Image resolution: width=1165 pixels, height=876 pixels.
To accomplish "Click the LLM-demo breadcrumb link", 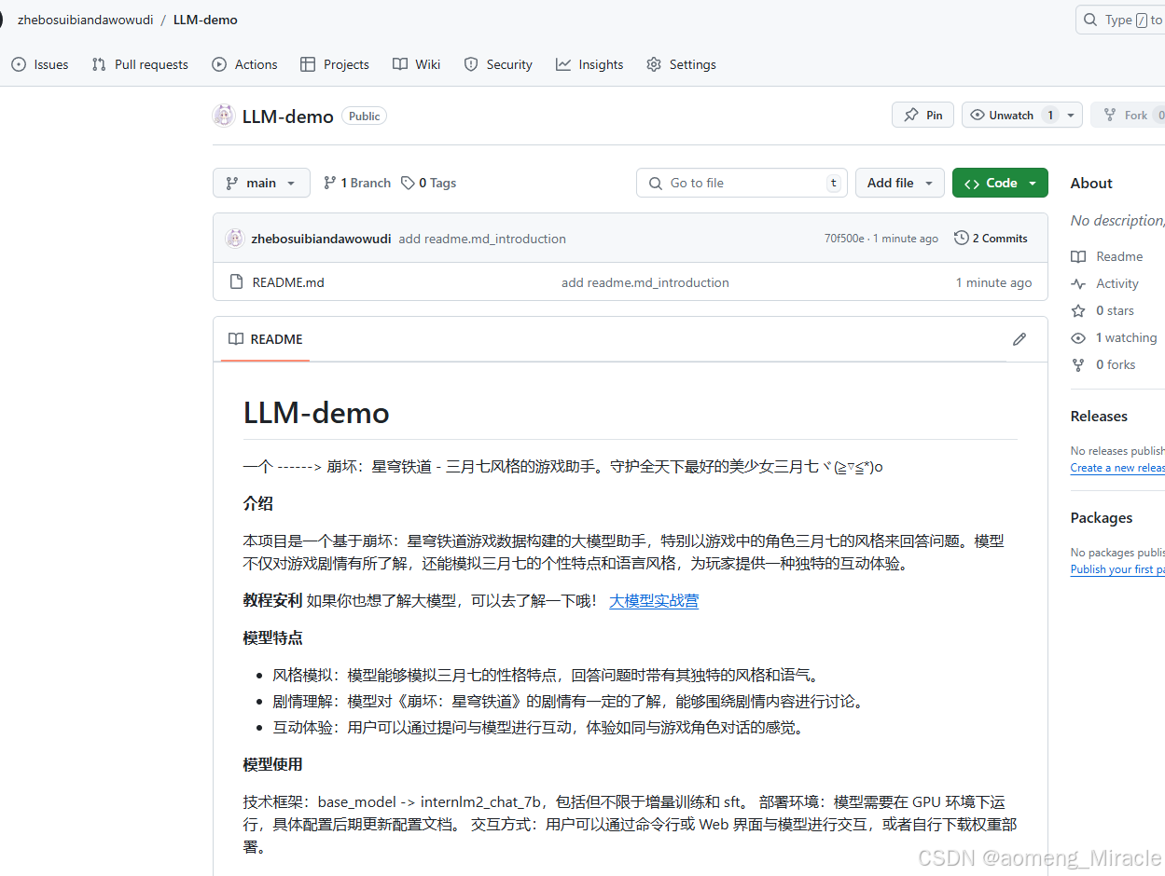I will click(x=205, y=20).
